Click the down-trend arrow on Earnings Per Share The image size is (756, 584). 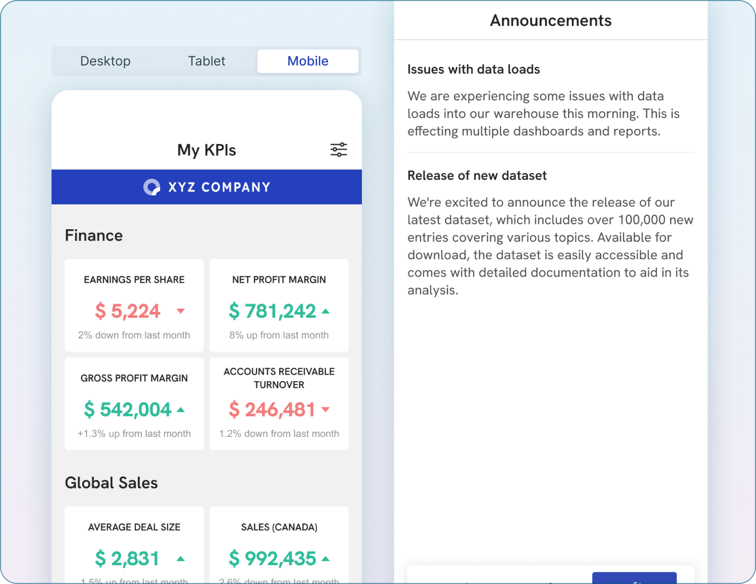click(x=181, y=311)
